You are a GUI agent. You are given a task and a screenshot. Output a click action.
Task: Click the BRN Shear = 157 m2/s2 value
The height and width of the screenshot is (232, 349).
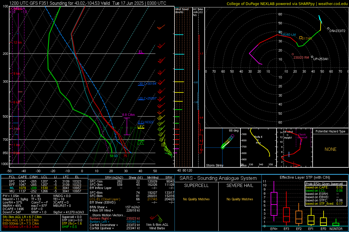(x=115, y=207)
